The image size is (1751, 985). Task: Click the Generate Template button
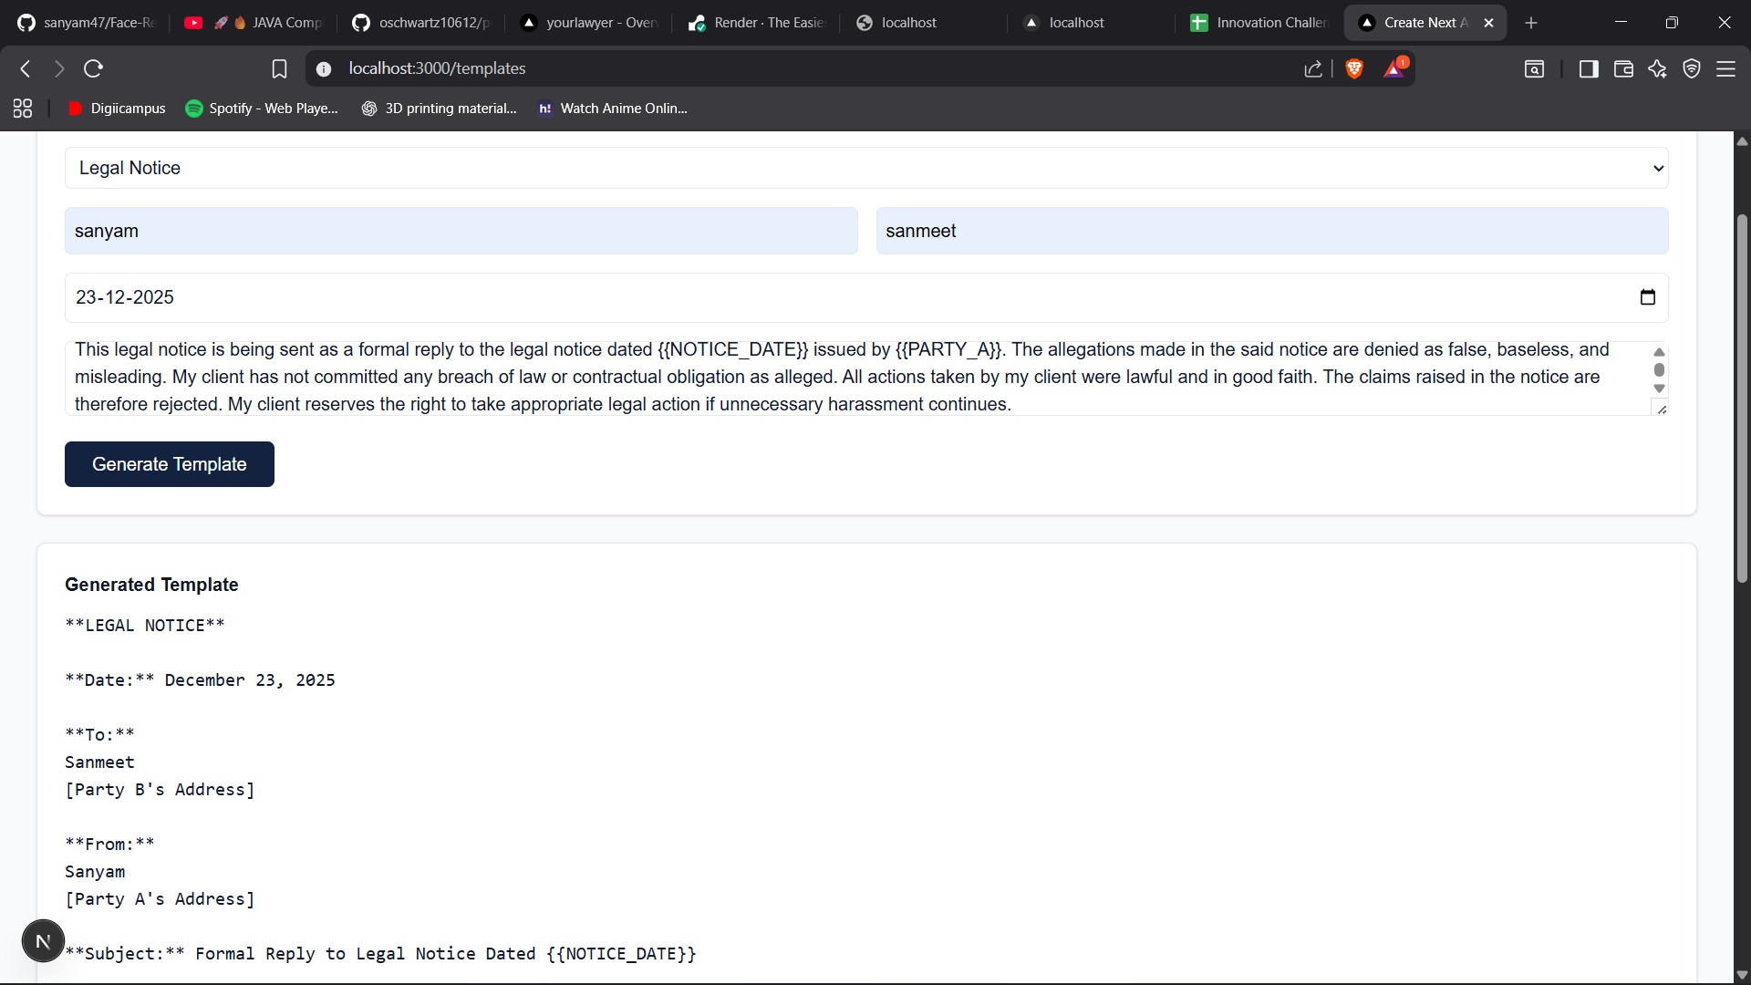[169, 464]
